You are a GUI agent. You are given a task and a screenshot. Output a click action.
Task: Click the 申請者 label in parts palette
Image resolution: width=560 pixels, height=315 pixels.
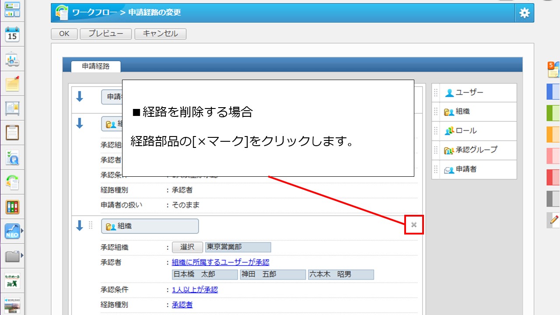point(466,169)
